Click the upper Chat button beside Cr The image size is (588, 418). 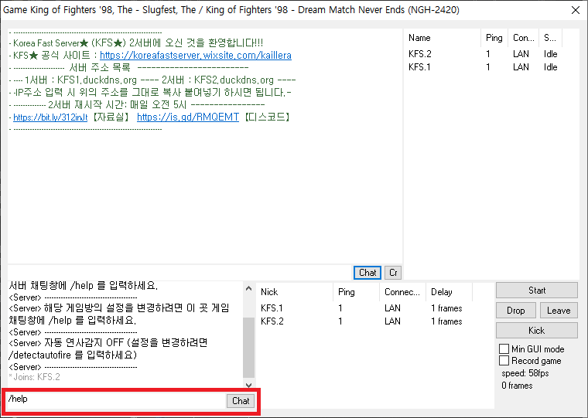tap(367, 273)
